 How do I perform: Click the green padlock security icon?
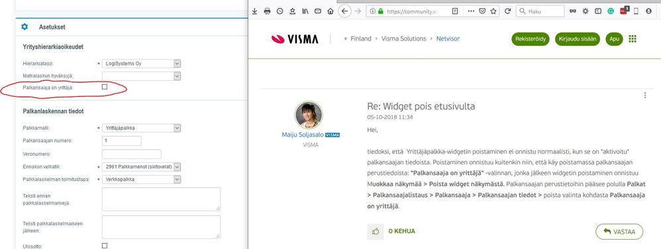381,11
